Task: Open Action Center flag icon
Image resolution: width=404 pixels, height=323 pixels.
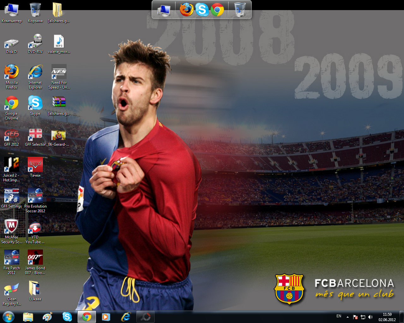Action: click(x=355, y=317)
